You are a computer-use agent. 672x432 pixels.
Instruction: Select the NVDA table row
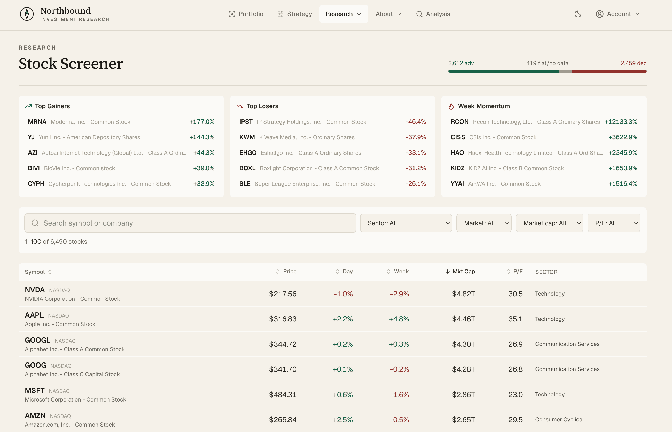click(332, 294)
